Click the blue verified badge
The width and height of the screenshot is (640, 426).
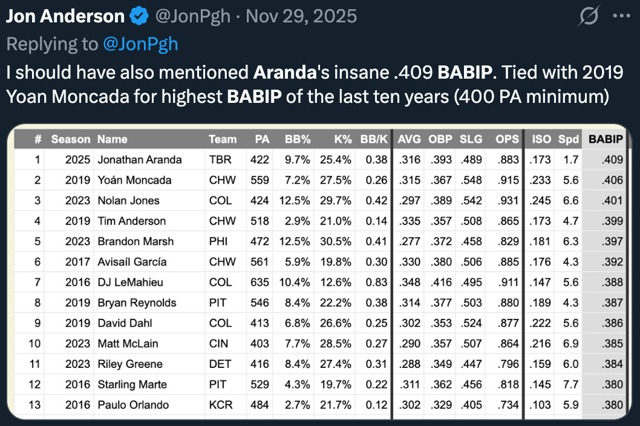pyautogui.click(x=140, y=16)
